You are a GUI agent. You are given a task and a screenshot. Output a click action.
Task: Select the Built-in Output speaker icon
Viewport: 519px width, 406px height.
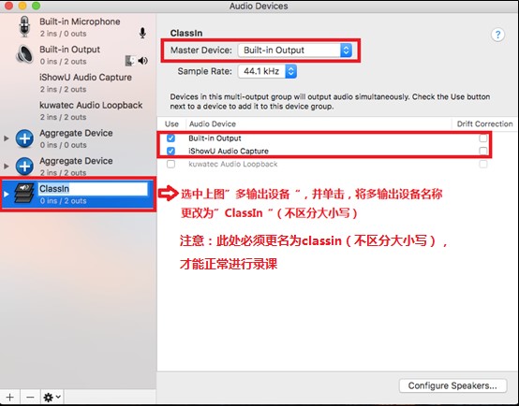(x=24, y=54)
